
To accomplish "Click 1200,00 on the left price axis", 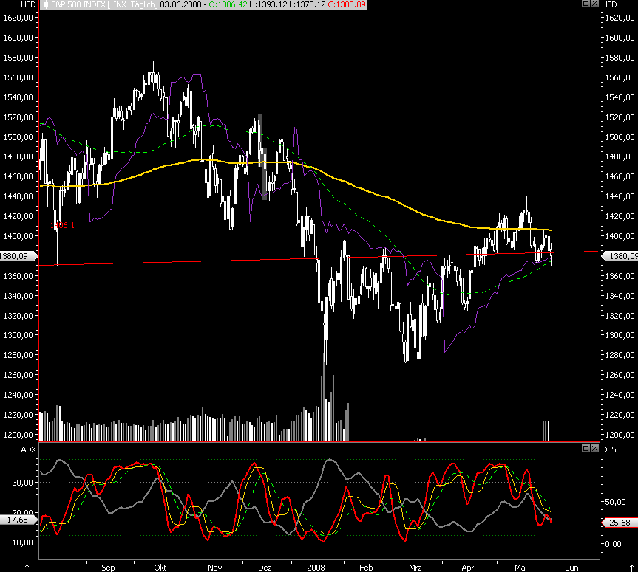I will 18,435.
